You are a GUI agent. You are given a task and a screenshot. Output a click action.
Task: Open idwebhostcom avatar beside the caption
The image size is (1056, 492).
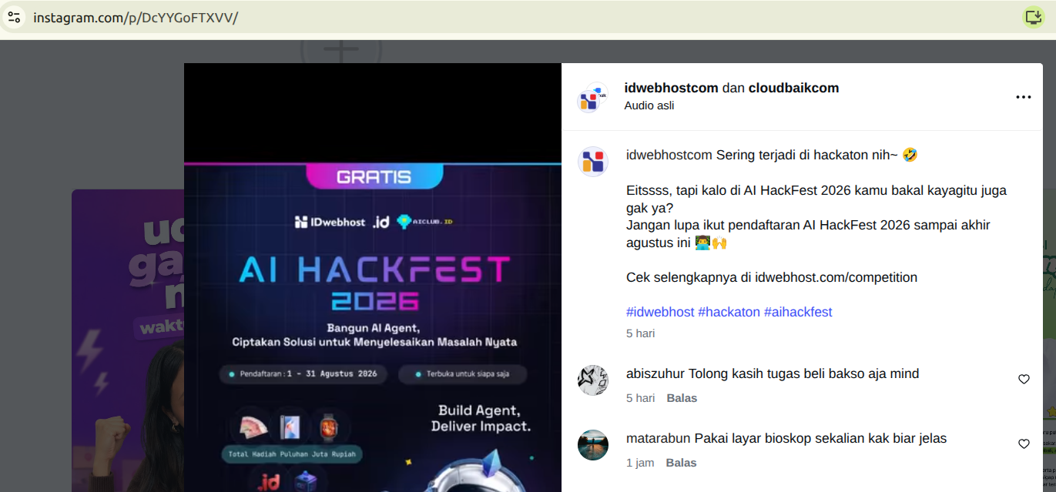(593, 162)
